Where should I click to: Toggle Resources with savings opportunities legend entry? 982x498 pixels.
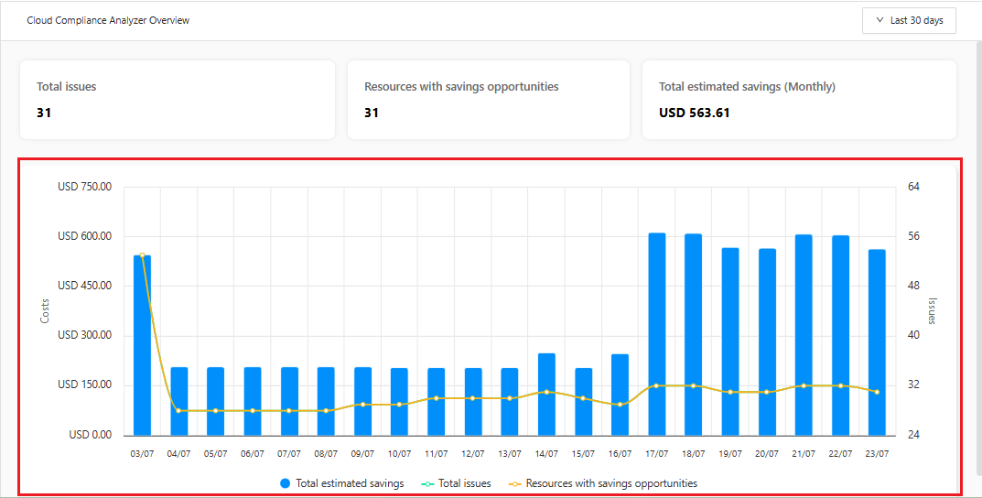tap(604, 483)
